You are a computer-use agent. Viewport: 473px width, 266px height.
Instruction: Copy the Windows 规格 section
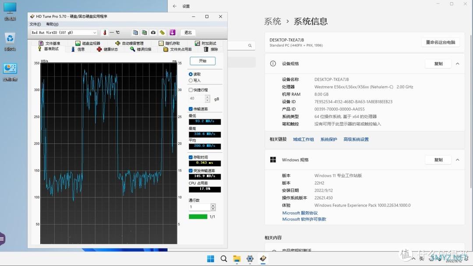pyautogui.click(x=438, y=160)
